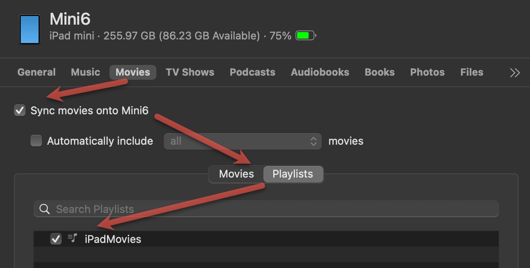Click the iPad mini storage details text
Image resolution: width=530 pixels, height=268 pixels.
click(x=170, y=36)
